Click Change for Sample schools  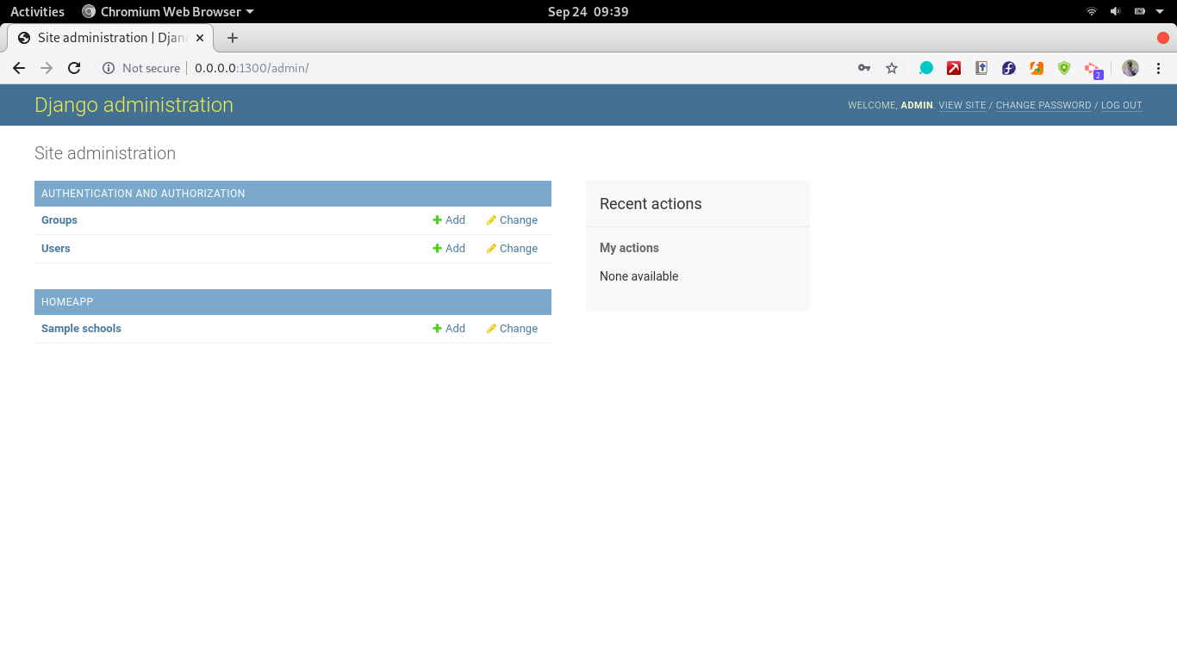click(x=512, y=329)
